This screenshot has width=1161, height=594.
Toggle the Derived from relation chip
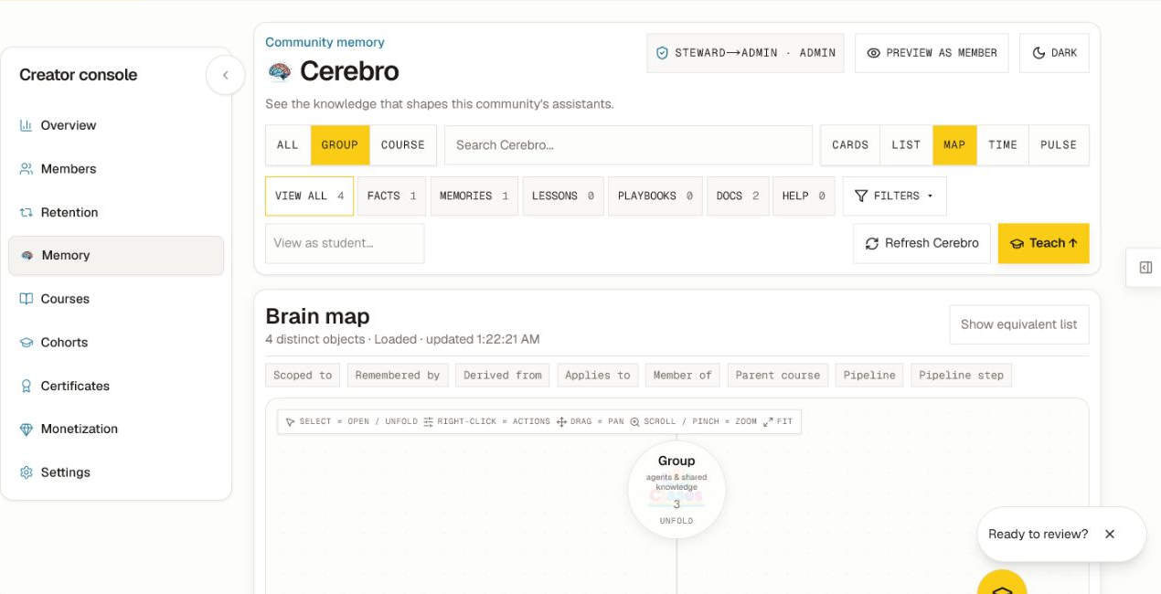pos(503,375)
